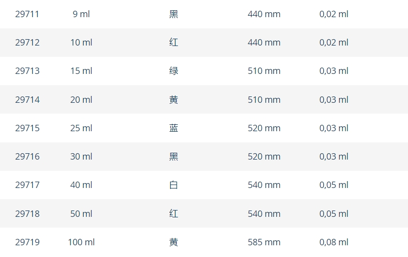This screenshot has width=408, height=257.
Task: Click the 0,08 ml tolerance value
Action: pos(334,242)
